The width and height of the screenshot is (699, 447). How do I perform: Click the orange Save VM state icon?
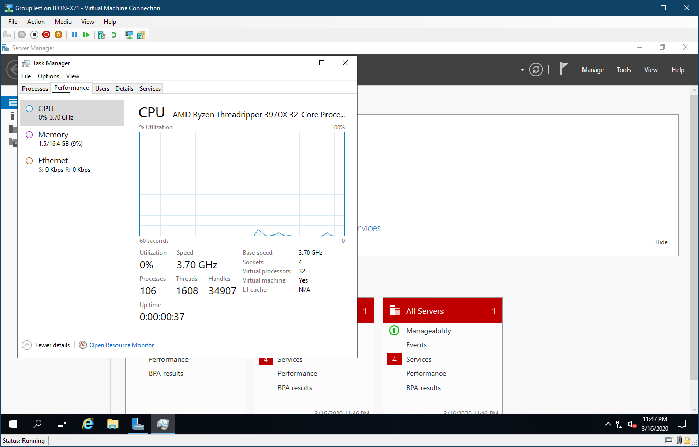coord(59,35)
